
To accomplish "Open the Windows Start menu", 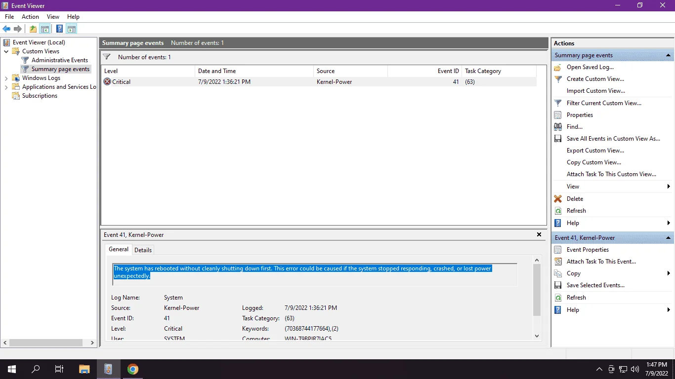I will click(12, 369).
